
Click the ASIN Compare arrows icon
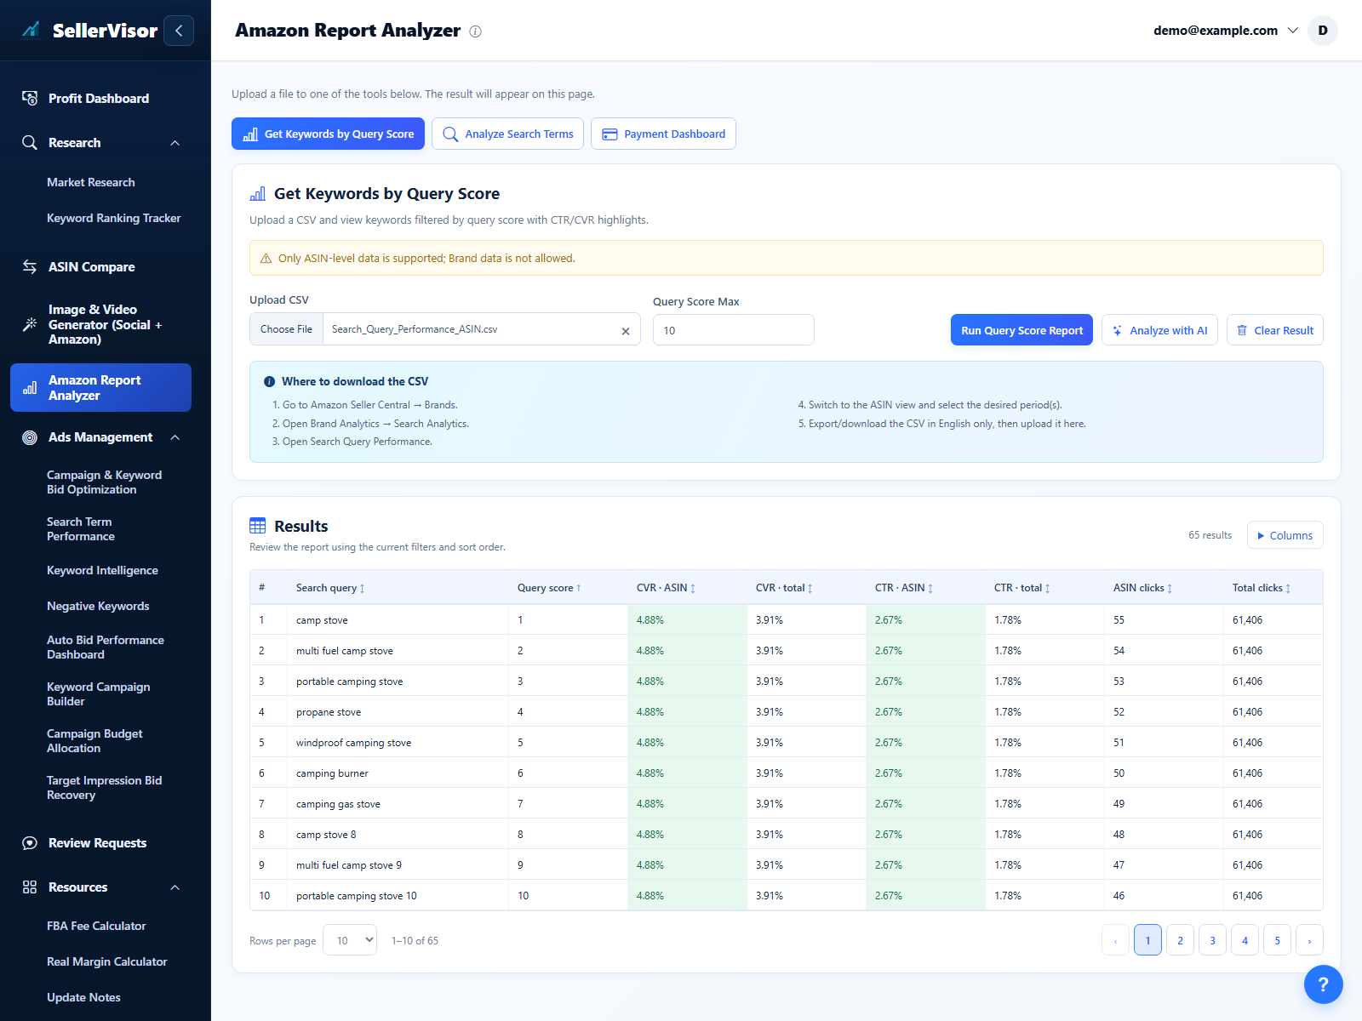pyautogui.click(x=30, y=266)
